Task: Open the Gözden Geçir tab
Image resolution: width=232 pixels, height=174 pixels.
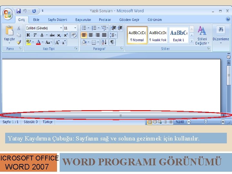Action: pyautogui.click(x=129, y=20)
